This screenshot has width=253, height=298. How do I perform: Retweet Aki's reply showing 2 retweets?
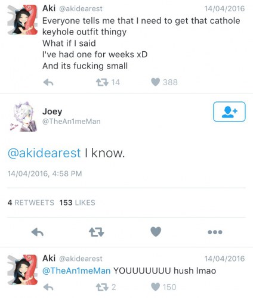click(x=102, y=287)
